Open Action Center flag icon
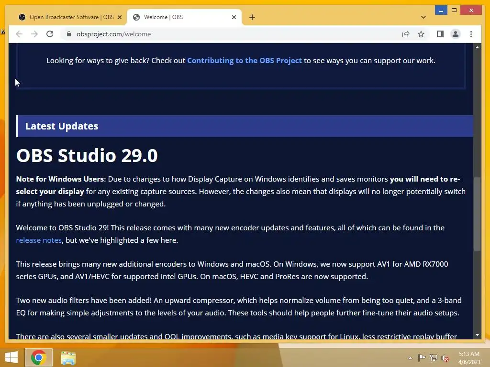 point(422,357)
